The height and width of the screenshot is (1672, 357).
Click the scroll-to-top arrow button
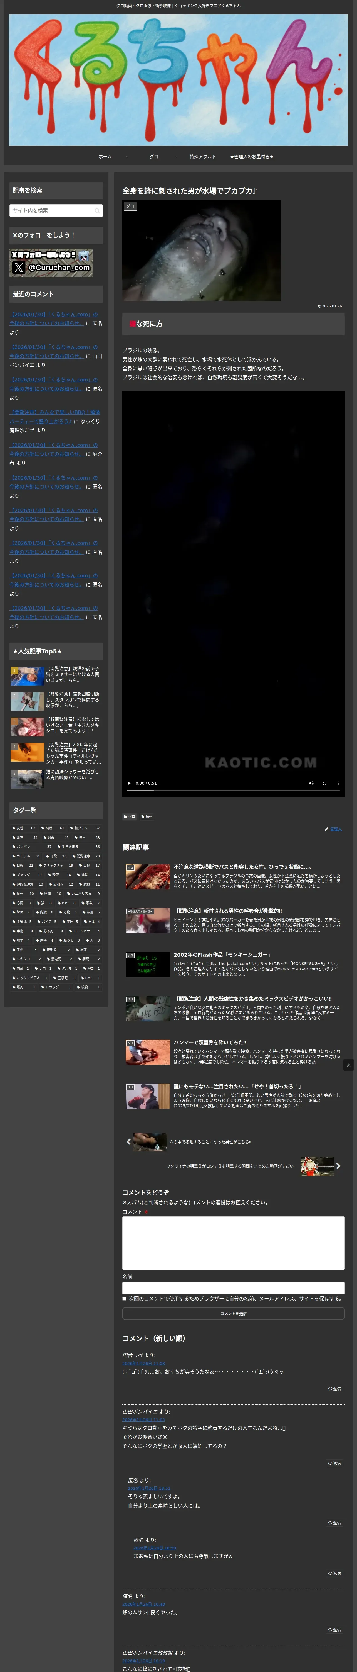(x=349, y=1065)
